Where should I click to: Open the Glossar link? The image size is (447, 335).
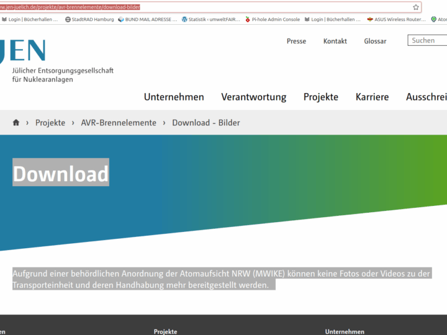pos(375,41)
